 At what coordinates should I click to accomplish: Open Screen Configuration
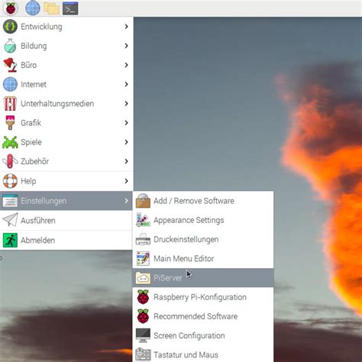coord(203,335)
